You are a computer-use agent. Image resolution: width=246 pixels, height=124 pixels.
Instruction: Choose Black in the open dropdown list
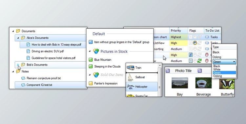pyautogui.click(x=224, y=66)
